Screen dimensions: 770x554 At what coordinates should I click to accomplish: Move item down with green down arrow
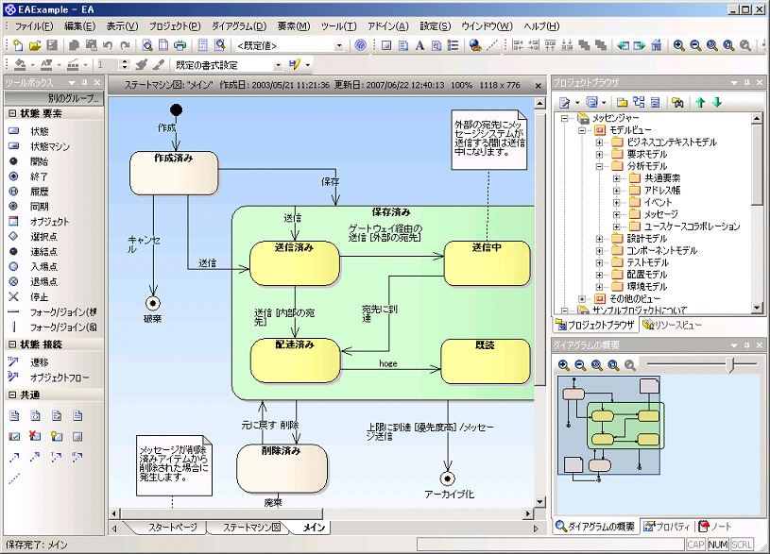pyautogui.click(x=717, y=102)
